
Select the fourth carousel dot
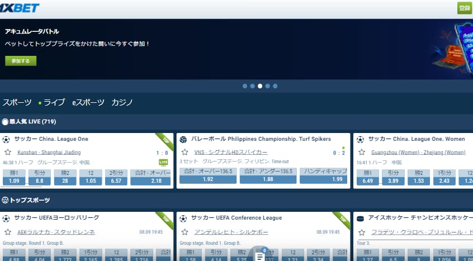point(268,86)
